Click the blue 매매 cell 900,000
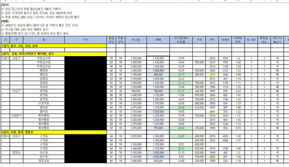 [158, 75]
